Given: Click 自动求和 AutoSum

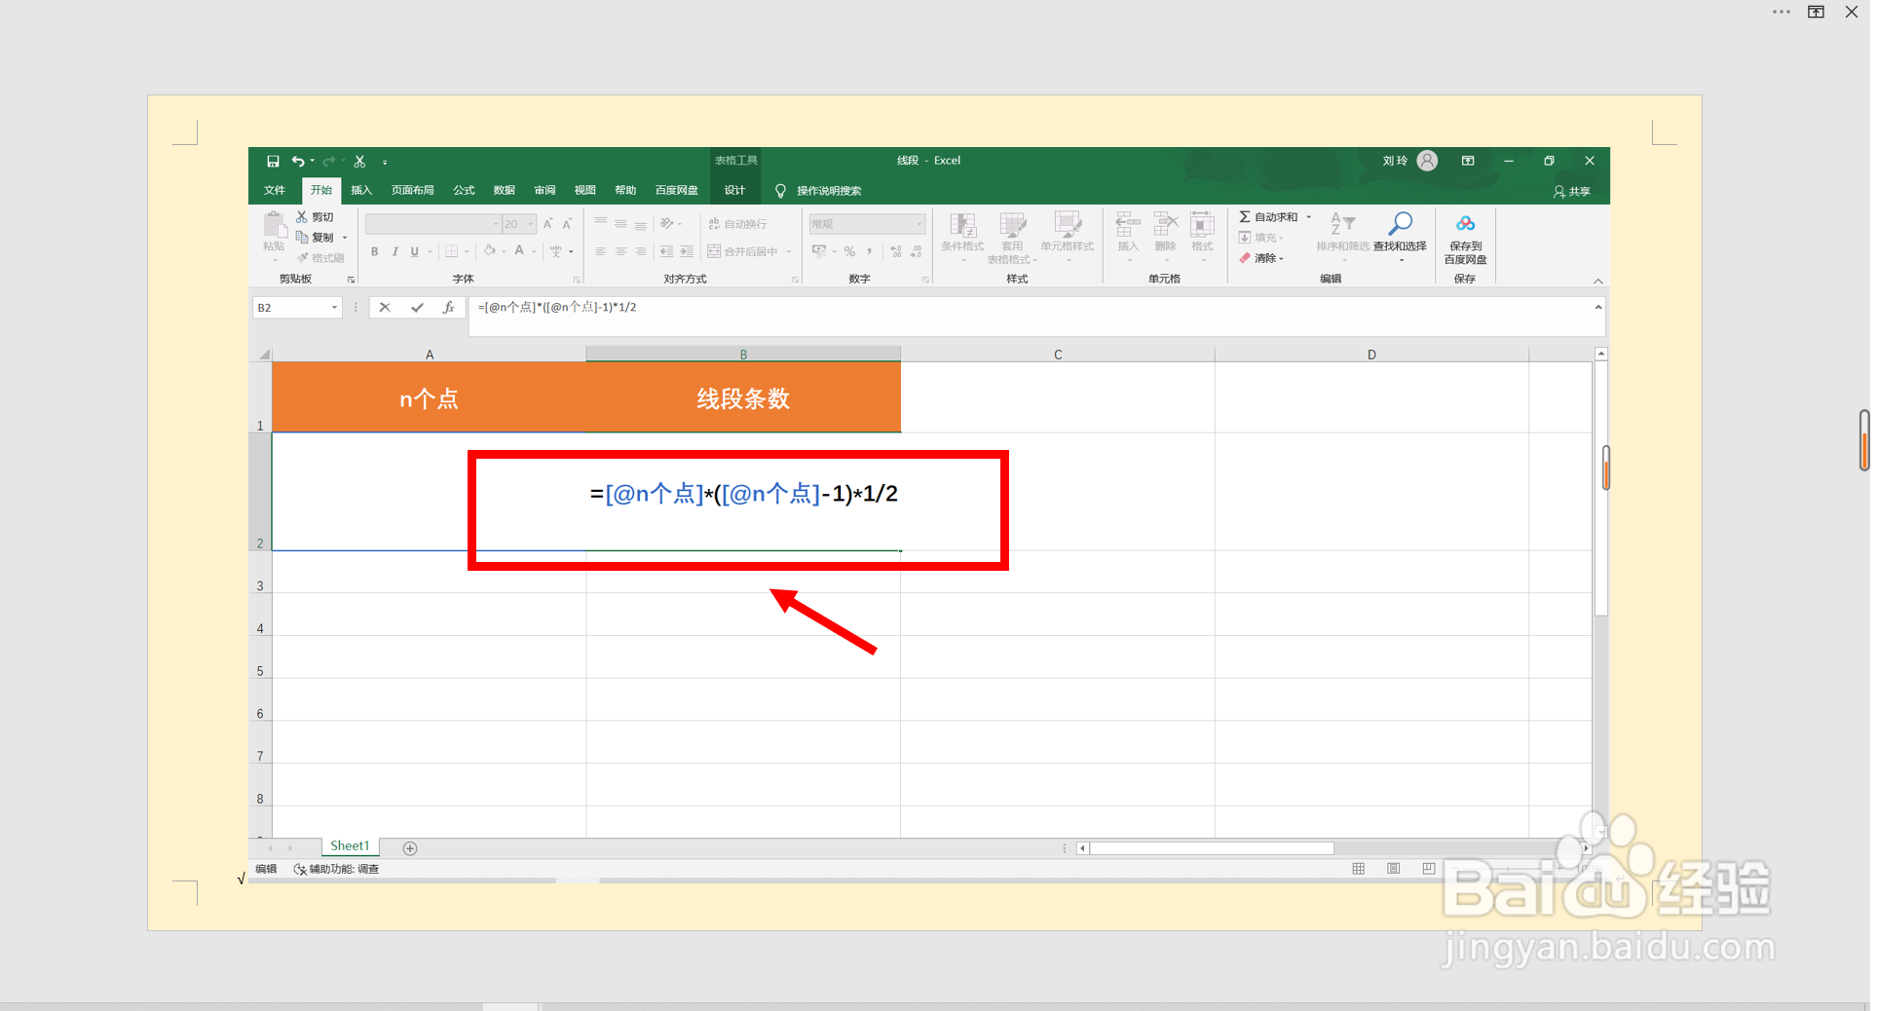Looking at the screenshot, I should pos(1269,217).
